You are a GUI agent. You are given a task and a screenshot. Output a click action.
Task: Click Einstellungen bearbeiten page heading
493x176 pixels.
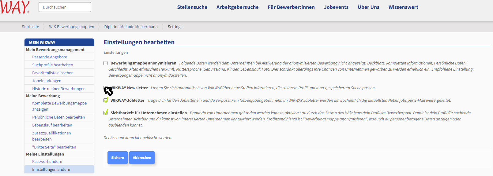(139, 42)
